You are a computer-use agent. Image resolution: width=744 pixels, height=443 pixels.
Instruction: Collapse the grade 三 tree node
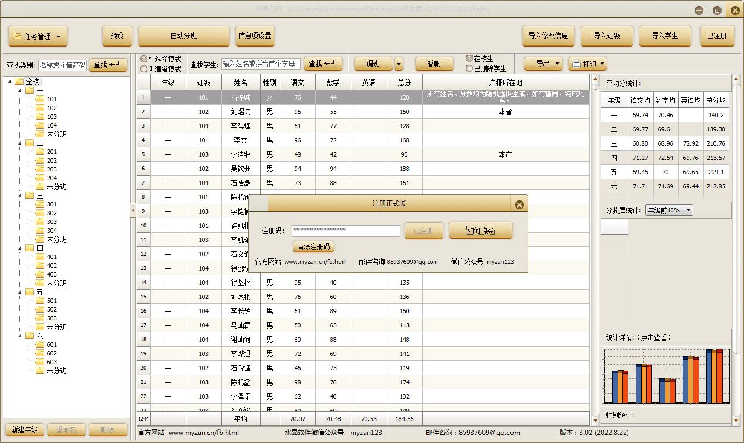pyautogui.click(x=20, y=195)
